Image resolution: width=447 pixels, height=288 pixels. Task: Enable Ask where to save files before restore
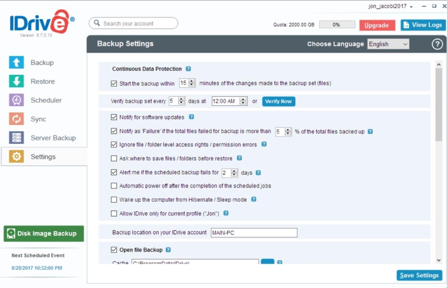tap(114, 159)
